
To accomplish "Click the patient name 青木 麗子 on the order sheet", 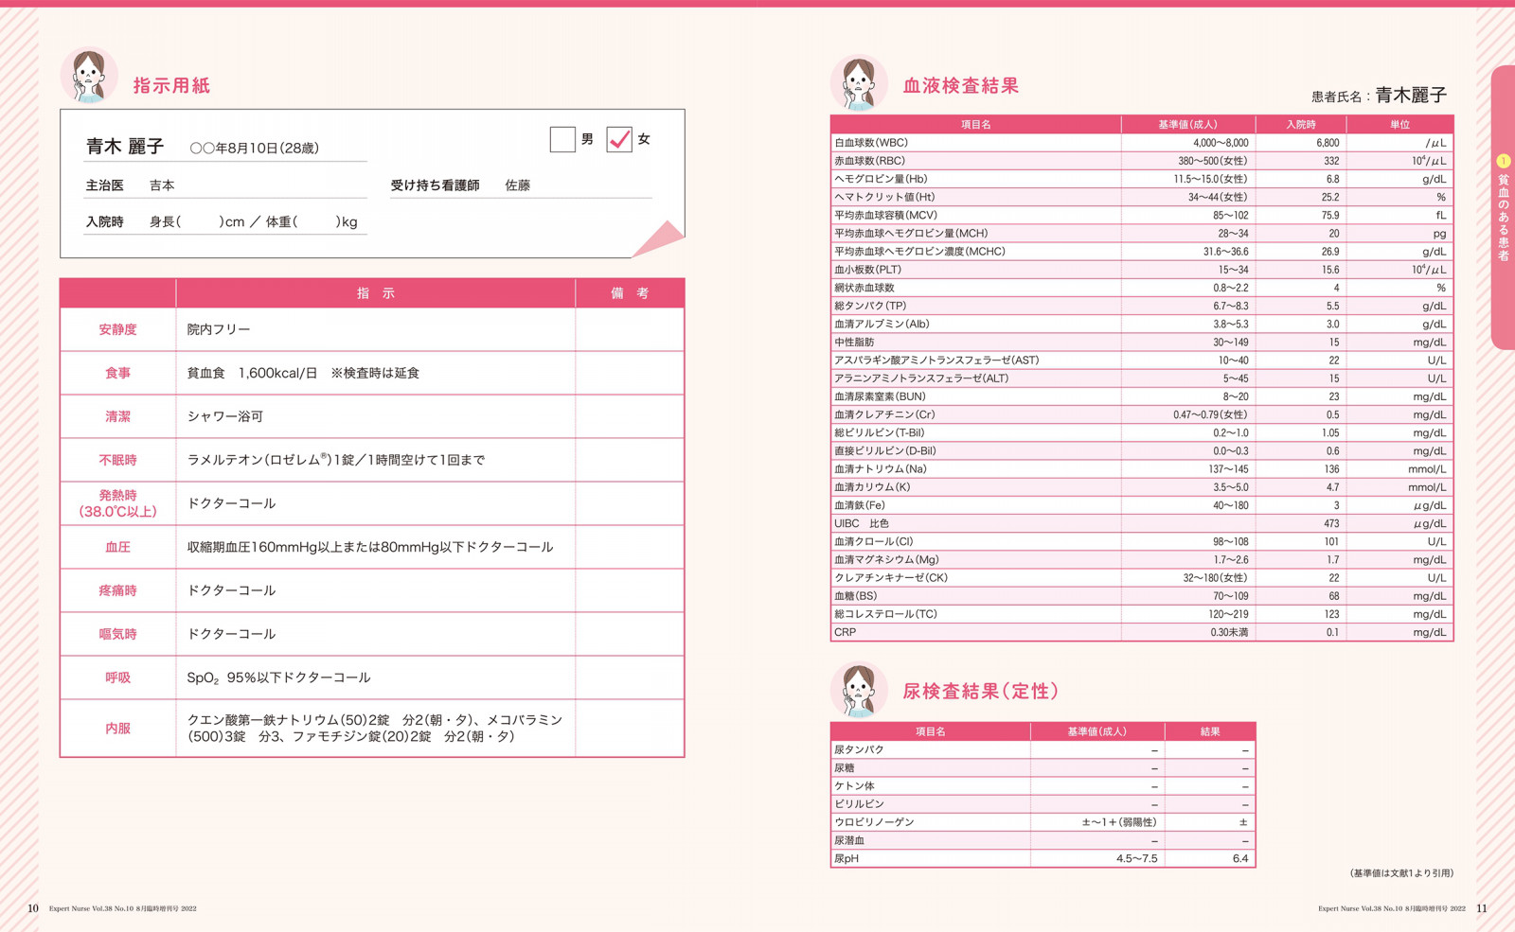I will click(x=125, y=147).
